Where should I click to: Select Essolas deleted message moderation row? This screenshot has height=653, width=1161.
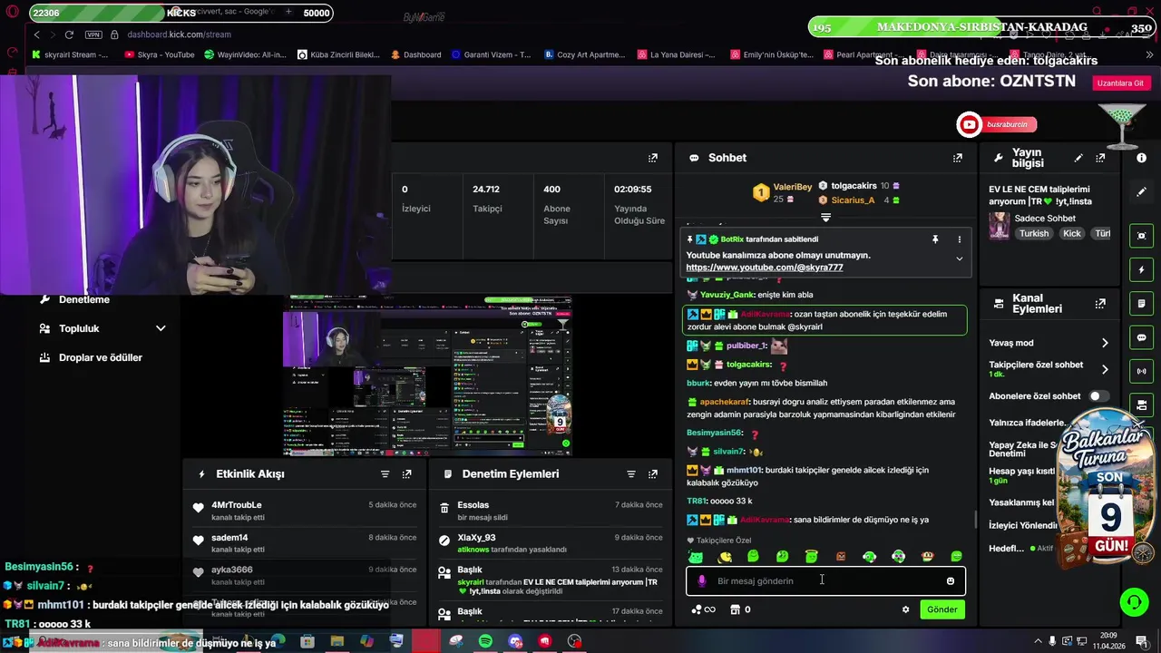[x=550, y=511]
